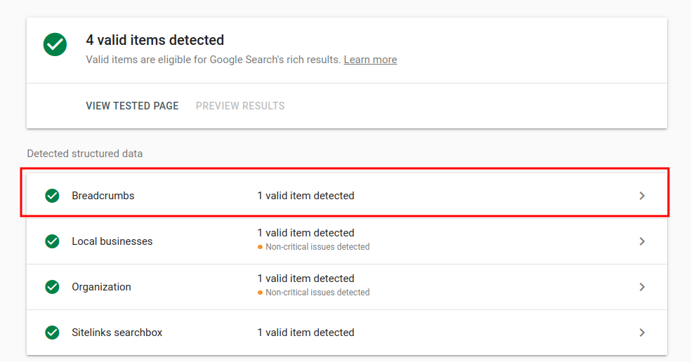Open the Learn more link
Image resolution: width=691 pixels, height=362 pixels.
tap(370, 60)
